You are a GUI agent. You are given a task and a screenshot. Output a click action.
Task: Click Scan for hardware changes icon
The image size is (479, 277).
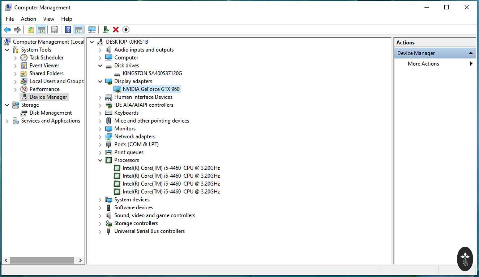[92, 30]
